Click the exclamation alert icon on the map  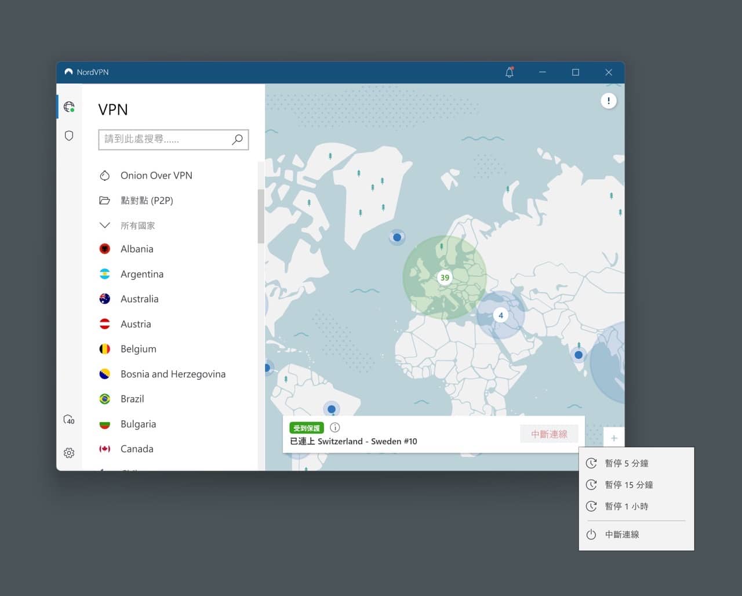pos(608,101)
